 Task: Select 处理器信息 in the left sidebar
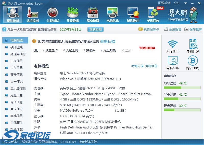(x=18, y=54)
